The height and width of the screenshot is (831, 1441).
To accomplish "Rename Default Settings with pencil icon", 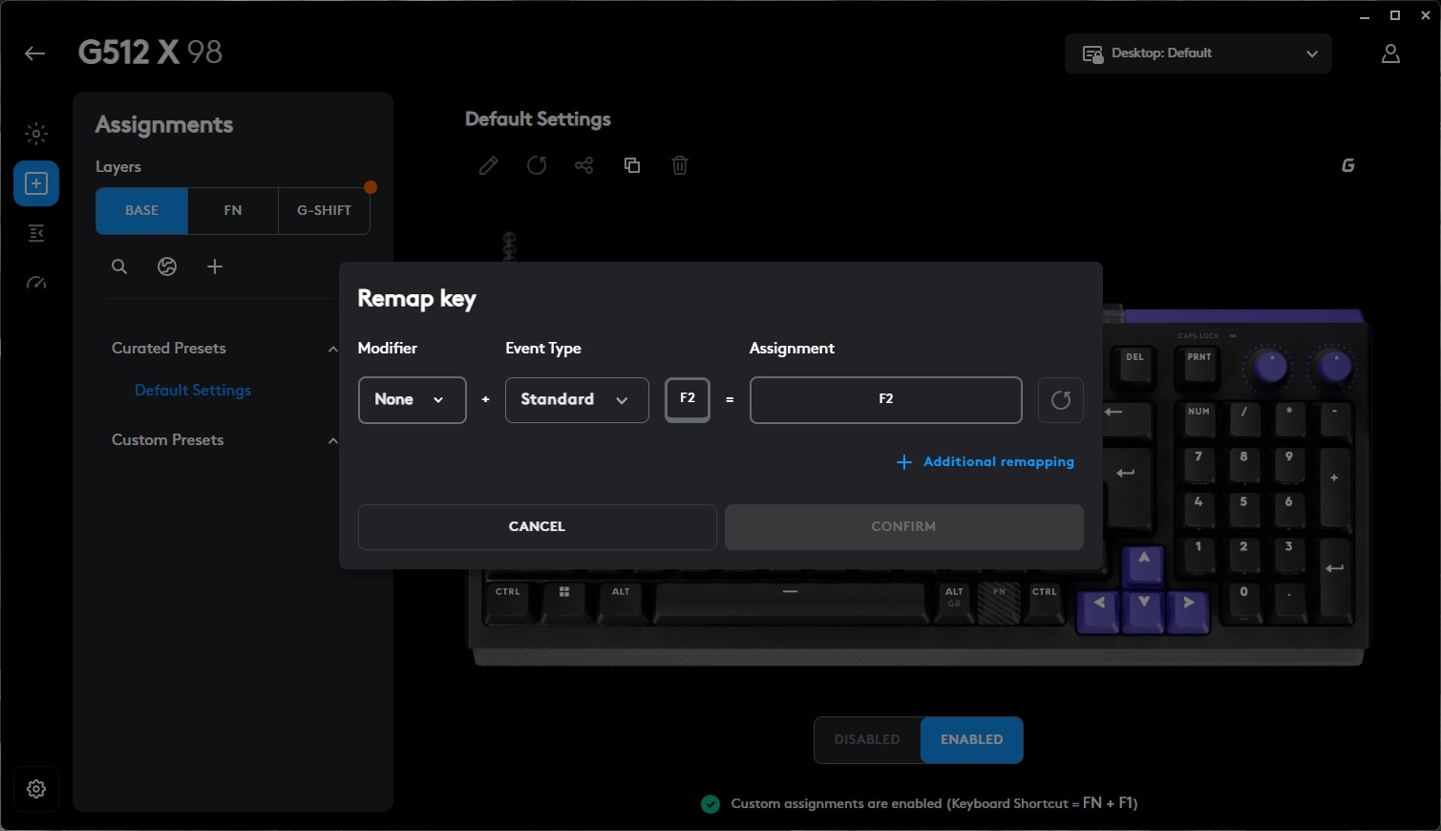I will [488, 165].
